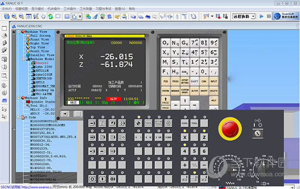Click the minus direction jog button

pos(204,165)
